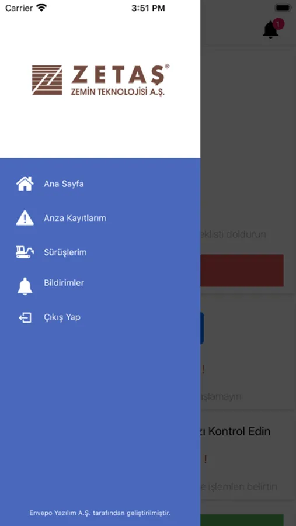Open the notification bell in the dimmed header
This screenshot has width=296, height=526.
pyautogui.click(x=270, y=30)
